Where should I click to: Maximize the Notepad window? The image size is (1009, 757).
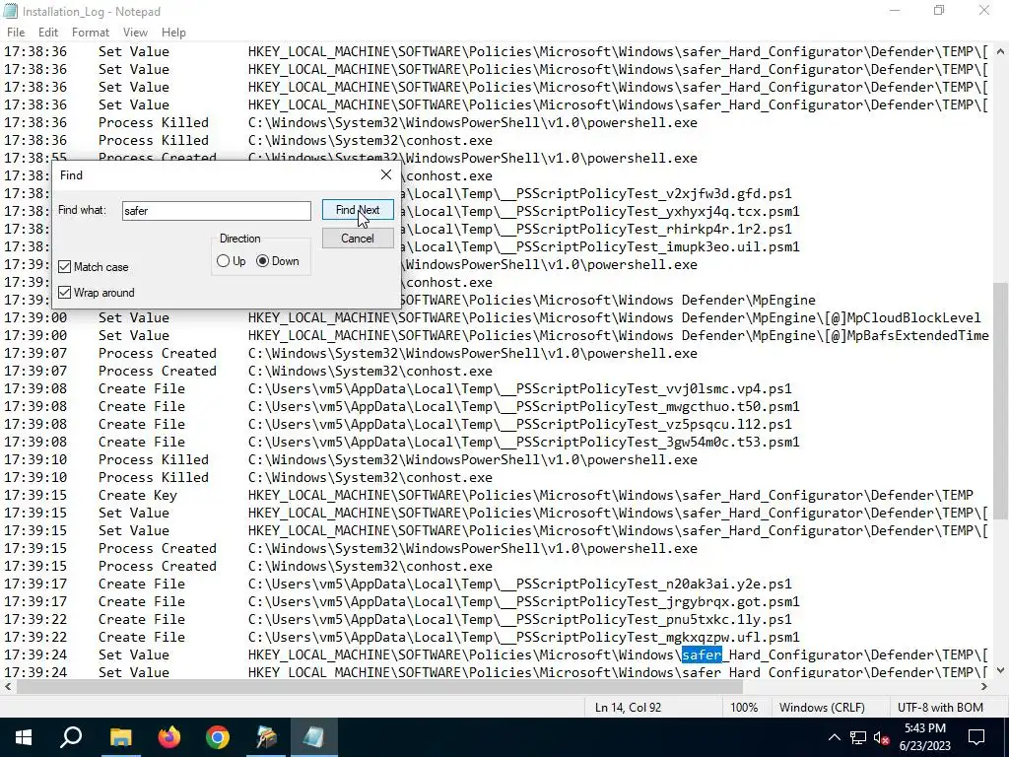click(x=939, y=10)
